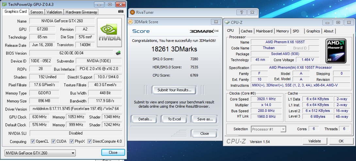Click the Multiplier x 14.0 value
Viewport: 356px width, 161px height.
pos(266,105)
